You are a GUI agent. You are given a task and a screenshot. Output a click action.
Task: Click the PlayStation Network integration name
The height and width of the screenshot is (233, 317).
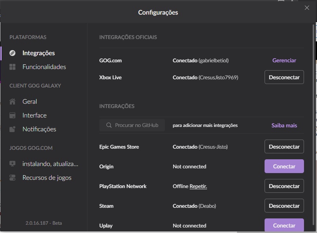click(123, 186)
